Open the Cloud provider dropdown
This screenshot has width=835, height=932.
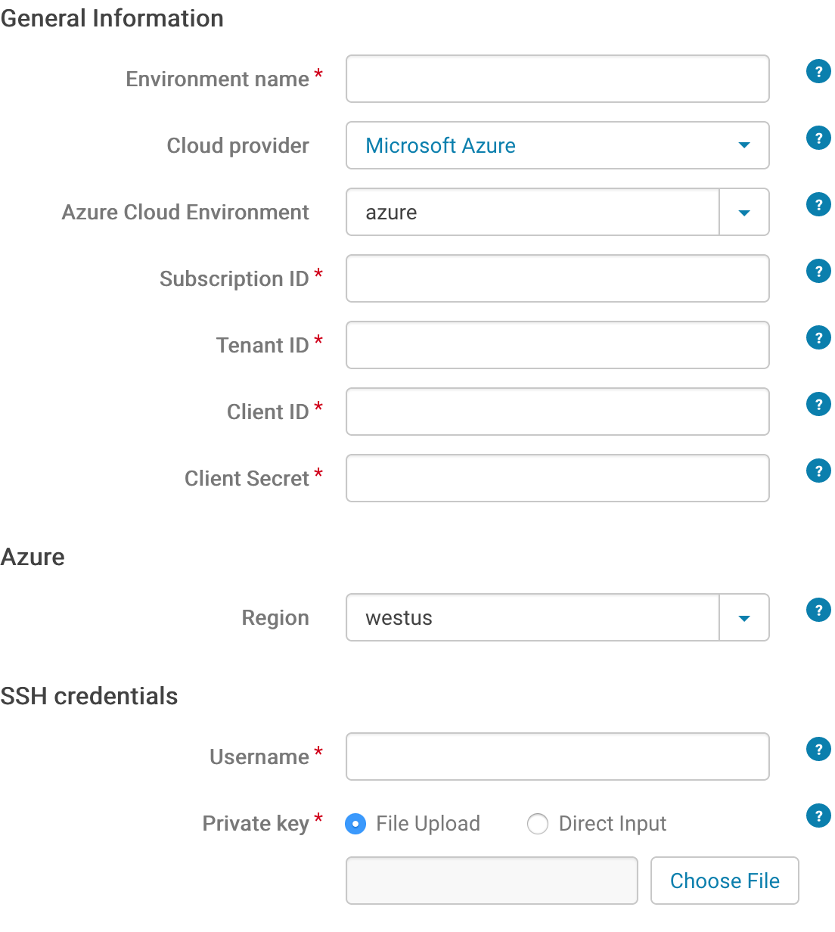557,145
